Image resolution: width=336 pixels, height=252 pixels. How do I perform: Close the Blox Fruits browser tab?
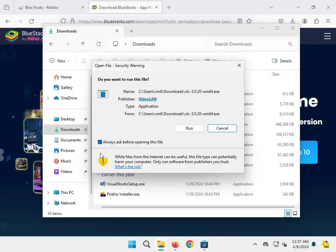[83, 8]
